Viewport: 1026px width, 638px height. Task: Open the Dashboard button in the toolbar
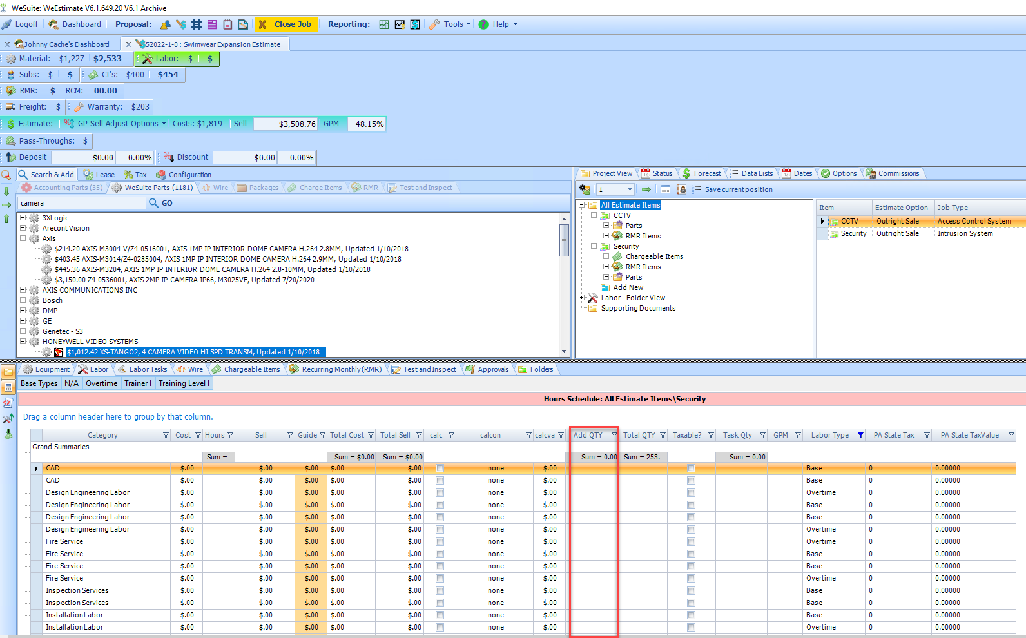pyautogui.click(x=75, y=24)
